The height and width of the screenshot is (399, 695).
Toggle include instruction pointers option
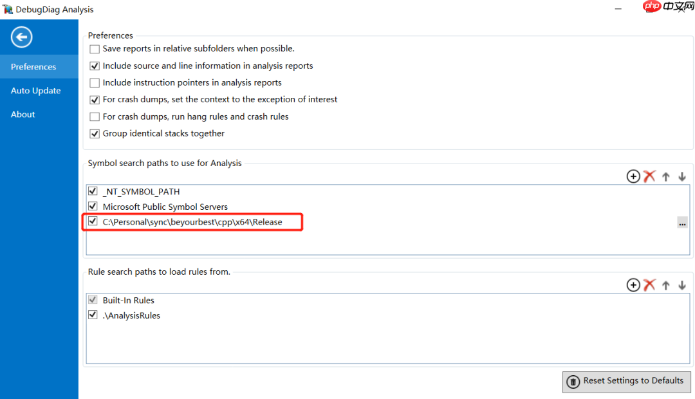click(x=95, y=83)
